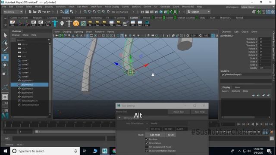Click the four-view layout icon
Screen dimensions: 276x155
(5, 105)
